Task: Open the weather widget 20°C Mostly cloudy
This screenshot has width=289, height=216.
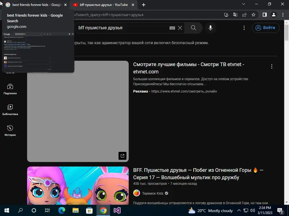Action: click(x=211, y=210)
